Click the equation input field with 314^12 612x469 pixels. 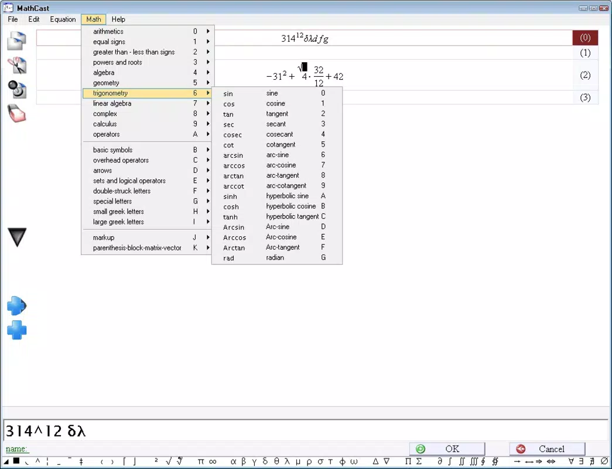[x=306, y=430]
